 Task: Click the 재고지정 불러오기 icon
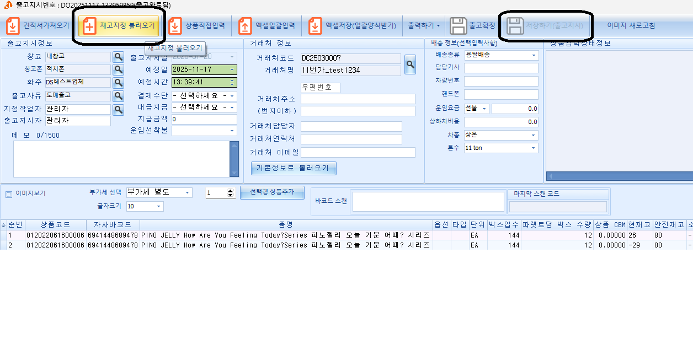click(x=89, y=26)
